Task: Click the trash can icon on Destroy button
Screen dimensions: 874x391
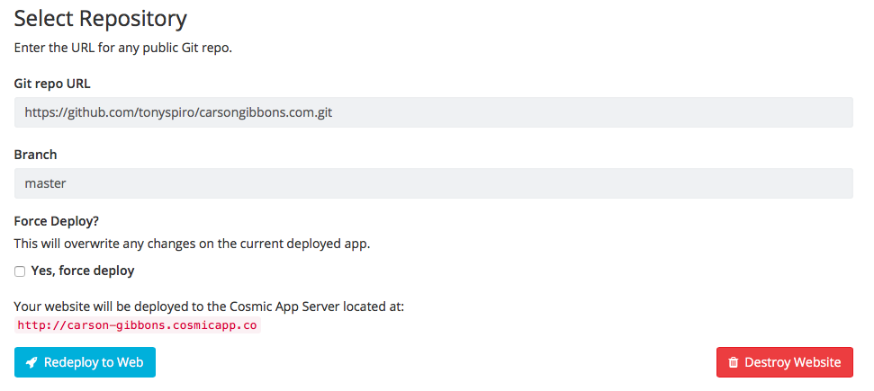Action: click(x=734, y=362)
